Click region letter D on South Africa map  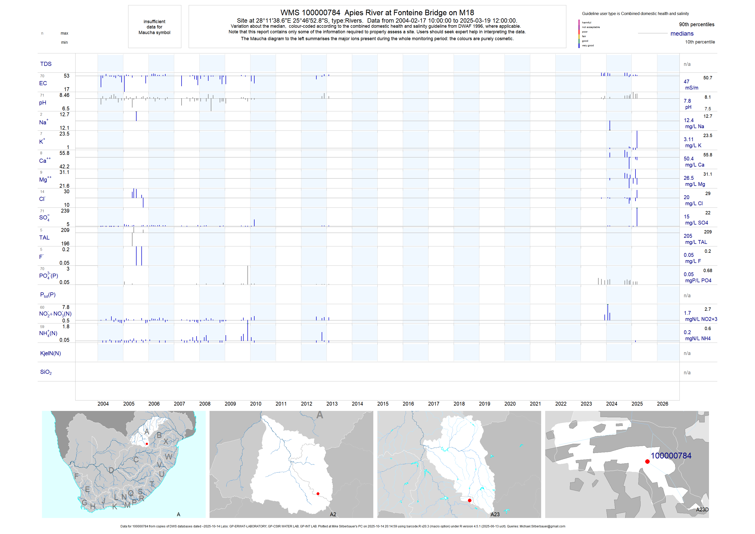111,470
